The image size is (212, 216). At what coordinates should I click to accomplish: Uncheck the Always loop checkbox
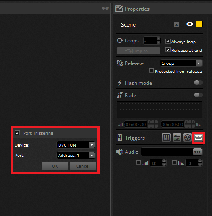[168, 41]
